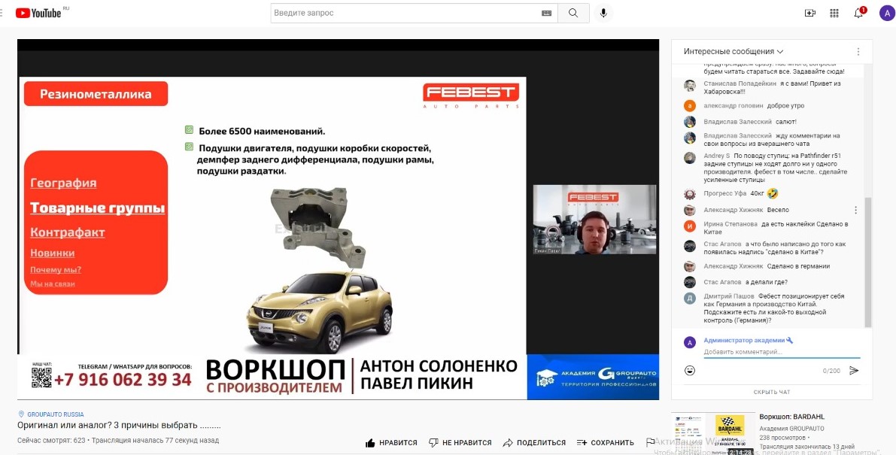Click author name Стас Агапов asking 'а делали где?'

pos(723,282)
